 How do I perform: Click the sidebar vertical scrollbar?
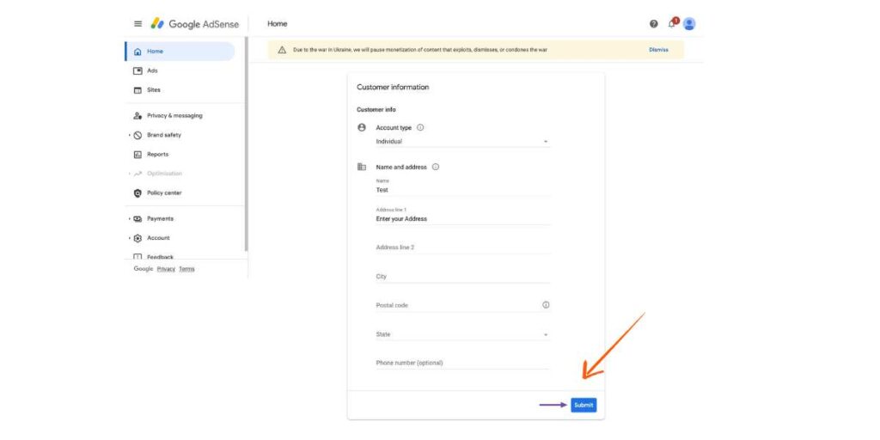(247, 144)
